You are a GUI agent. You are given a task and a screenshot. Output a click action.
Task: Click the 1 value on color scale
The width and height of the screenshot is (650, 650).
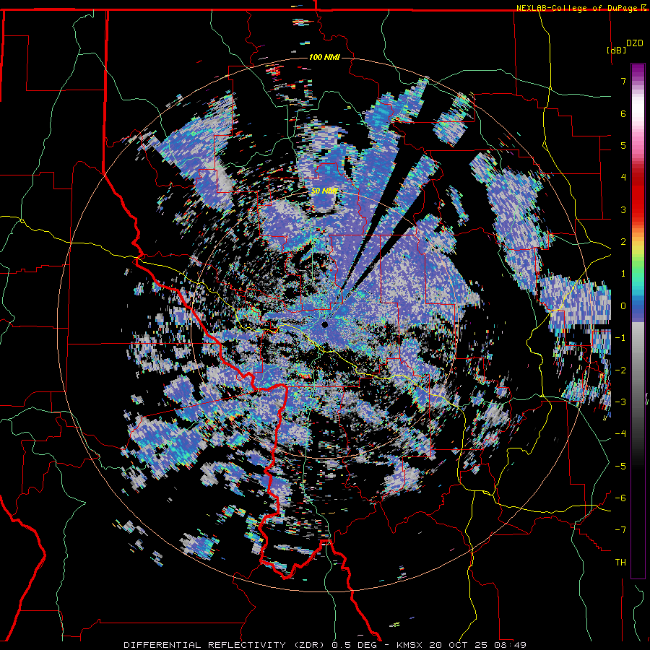[x=623, y=274]
